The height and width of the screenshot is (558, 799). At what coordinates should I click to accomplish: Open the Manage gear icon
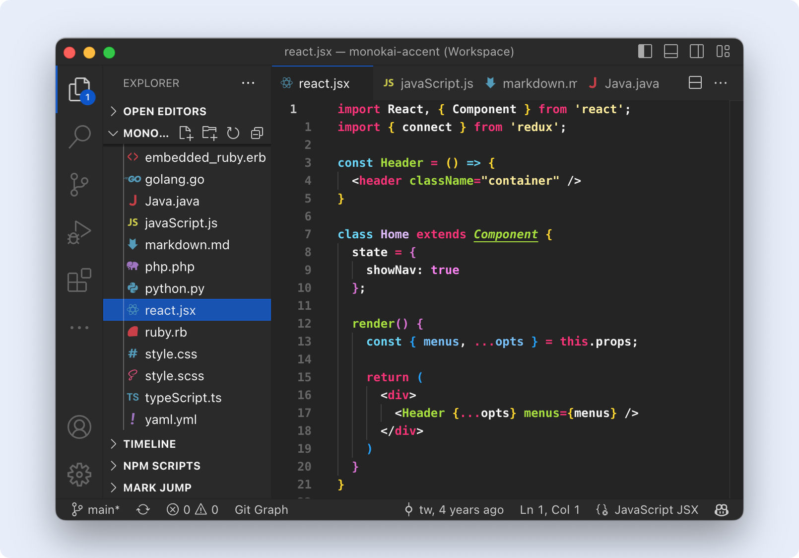pos(79,475)
